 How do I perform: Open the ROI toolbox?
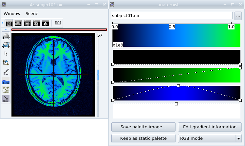pos(58,23)
